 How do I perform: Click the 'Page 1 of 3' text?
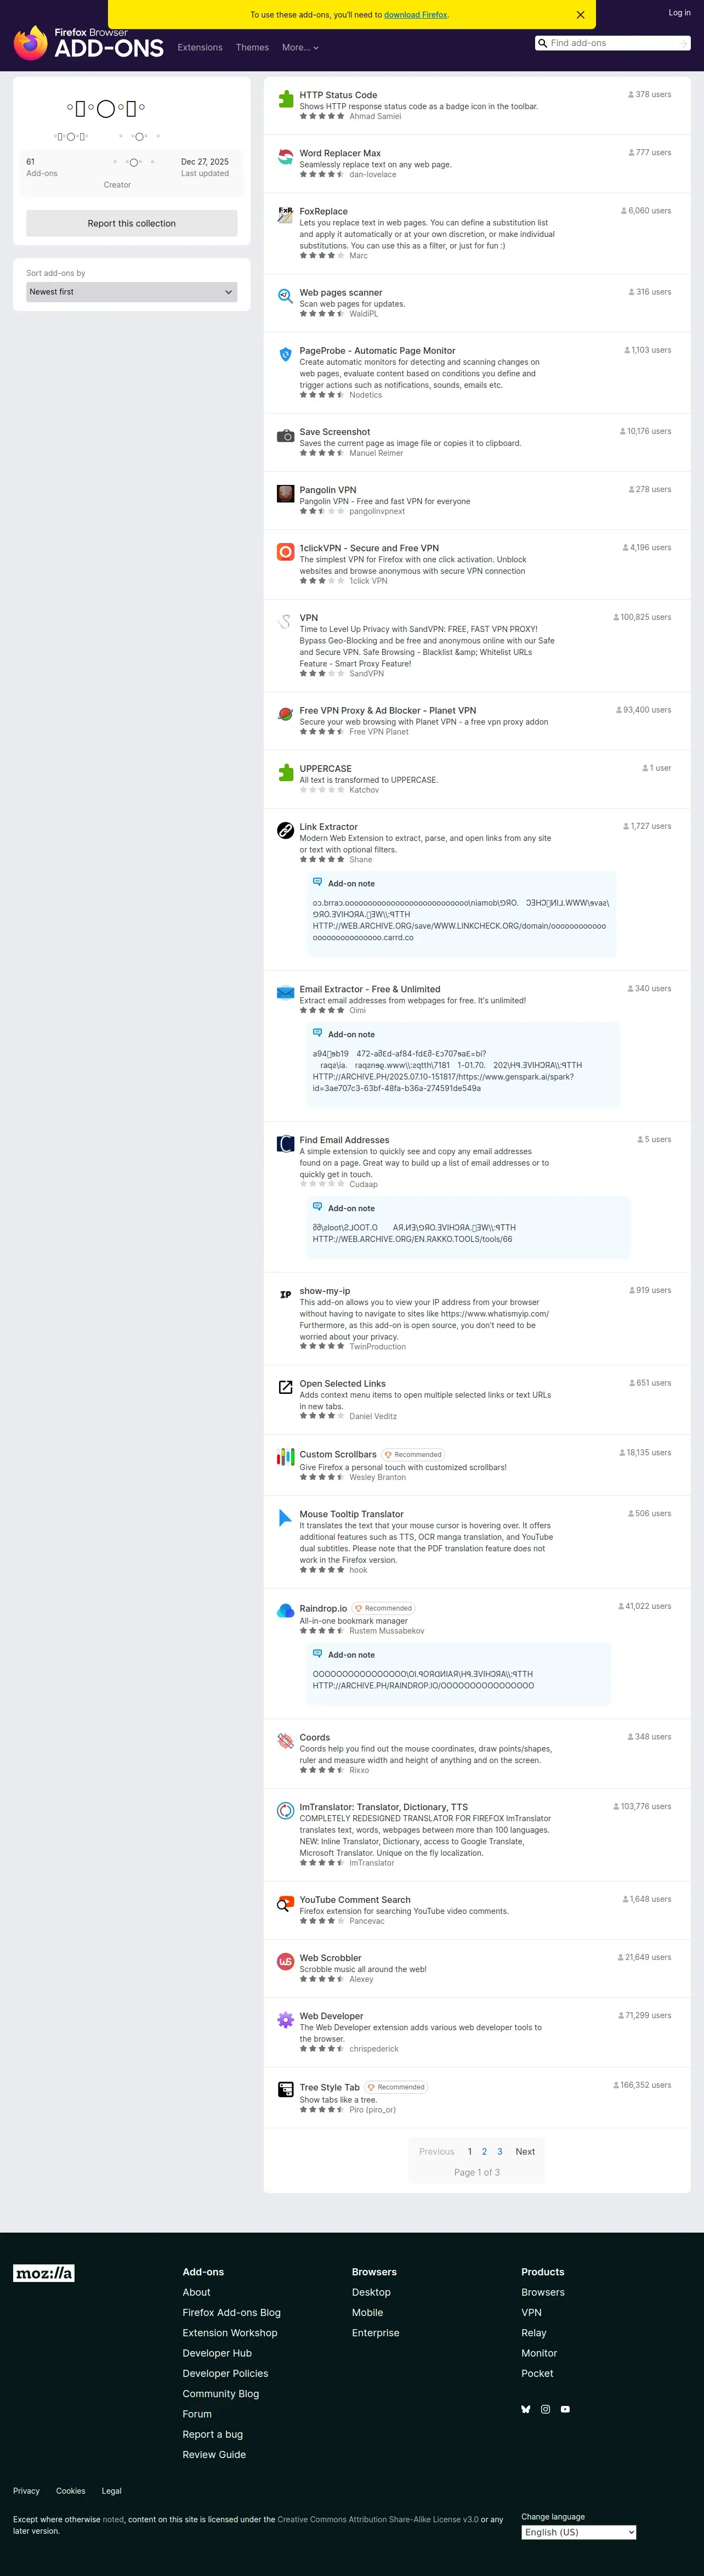coord(477,2172)
